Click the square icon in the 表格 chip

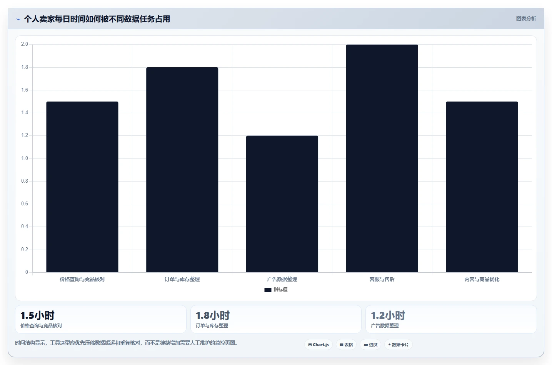click(x=342, y=345)
